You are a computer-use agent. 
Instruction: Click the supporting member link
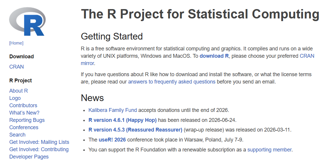(x=270, y=150)
